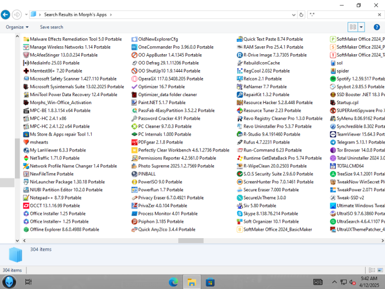The height and width of the screenshot is (289, 385).
Task: Select Network Profile Name Changer 1.4 Portable
Action: pyautogui.click(x=70, y=166)
